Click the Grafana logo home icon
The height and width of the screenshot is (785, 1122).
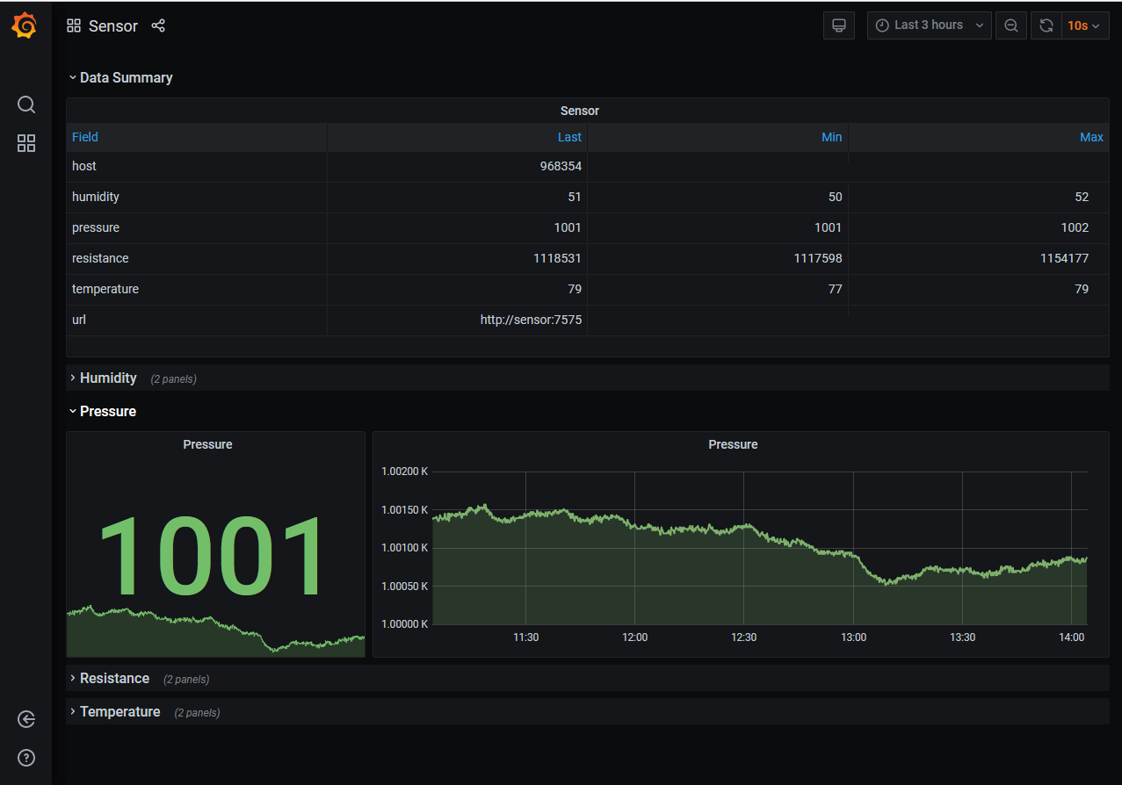click(25, 26)
